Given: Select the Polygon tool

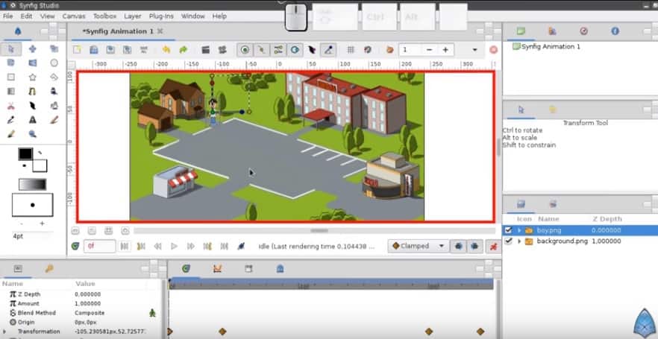Looking at the screenshot, I should point(54,77).
